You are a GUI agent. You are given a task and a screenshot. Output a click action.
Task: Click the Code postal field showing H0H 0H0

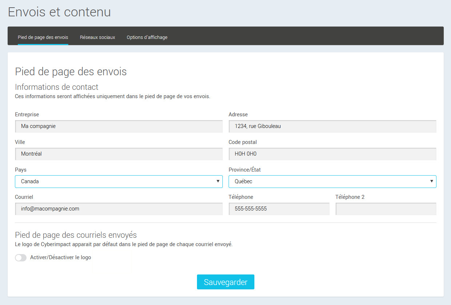click(x=332, y=154)
